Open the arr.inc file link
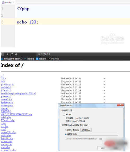 tap(5, 126)
